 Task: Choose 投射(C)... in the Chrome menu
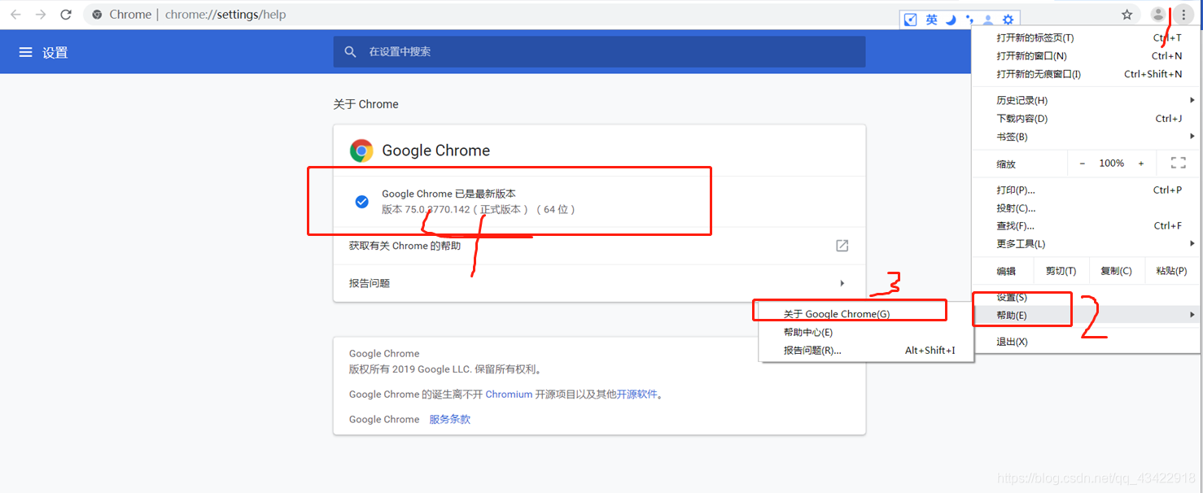point(1086,208)
